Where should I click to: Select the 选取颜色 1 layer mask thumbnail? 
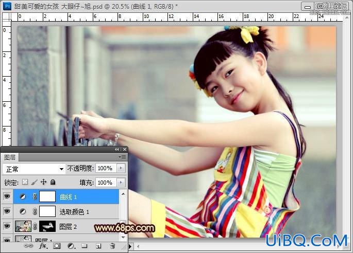(47, 211)
